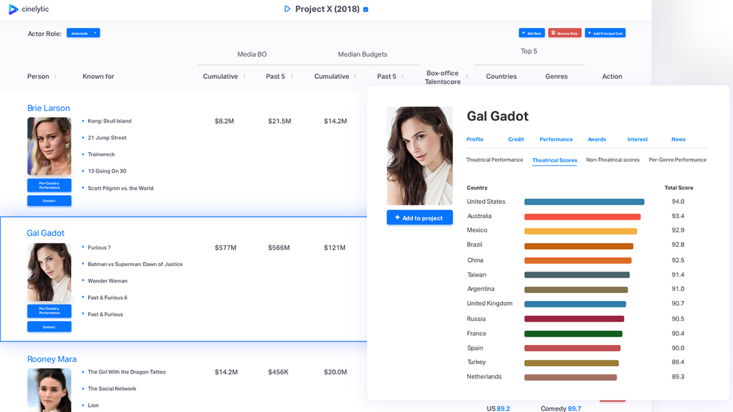Switch to the News tab
Image resolution: width=733 pixels, height=412 pixels.
click(678, 139)
